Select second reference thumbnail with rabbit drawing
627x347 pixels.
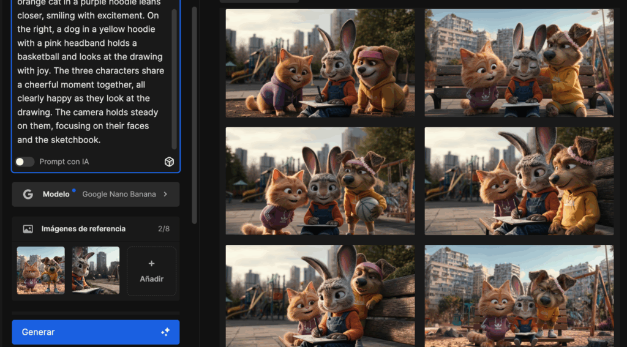(x=96, y=270)
